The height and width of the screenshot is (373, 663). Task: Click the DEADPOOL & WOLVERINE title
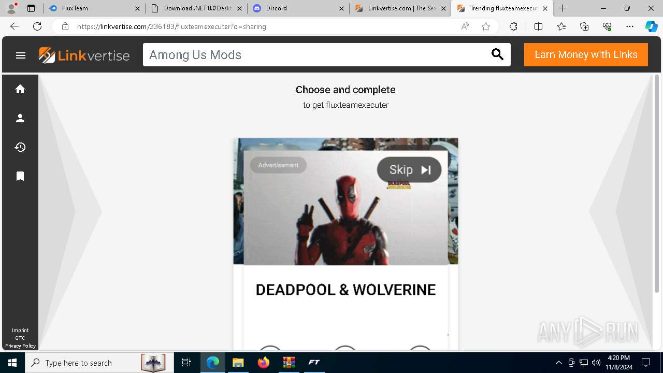pyautogui.click(x=345, y=290)
